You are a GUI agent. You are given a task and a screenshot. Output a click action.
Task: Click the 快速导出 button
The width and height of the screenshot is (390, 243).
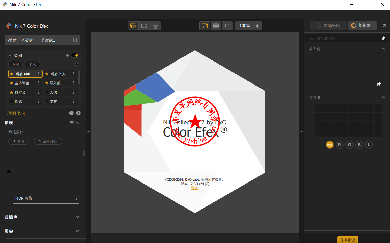click(x=328, y=26)
